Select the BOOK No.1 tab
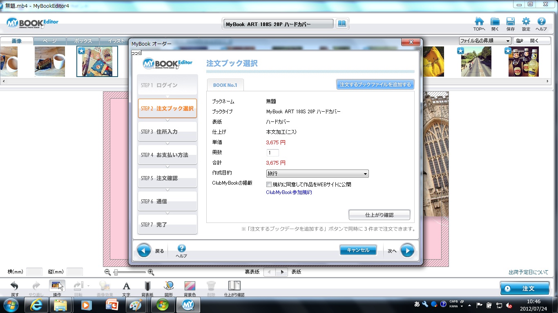558x313 pixels. pos(225,85)
